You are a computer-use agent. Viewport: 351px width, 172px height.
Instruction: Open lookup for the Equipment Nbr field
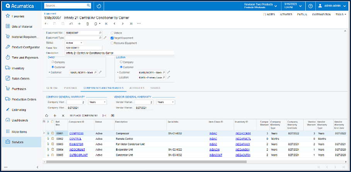point(100,33)
